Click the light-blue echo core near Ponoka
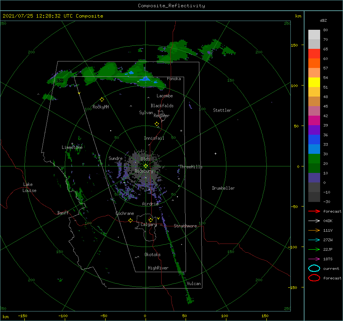 tap(146, 79)
